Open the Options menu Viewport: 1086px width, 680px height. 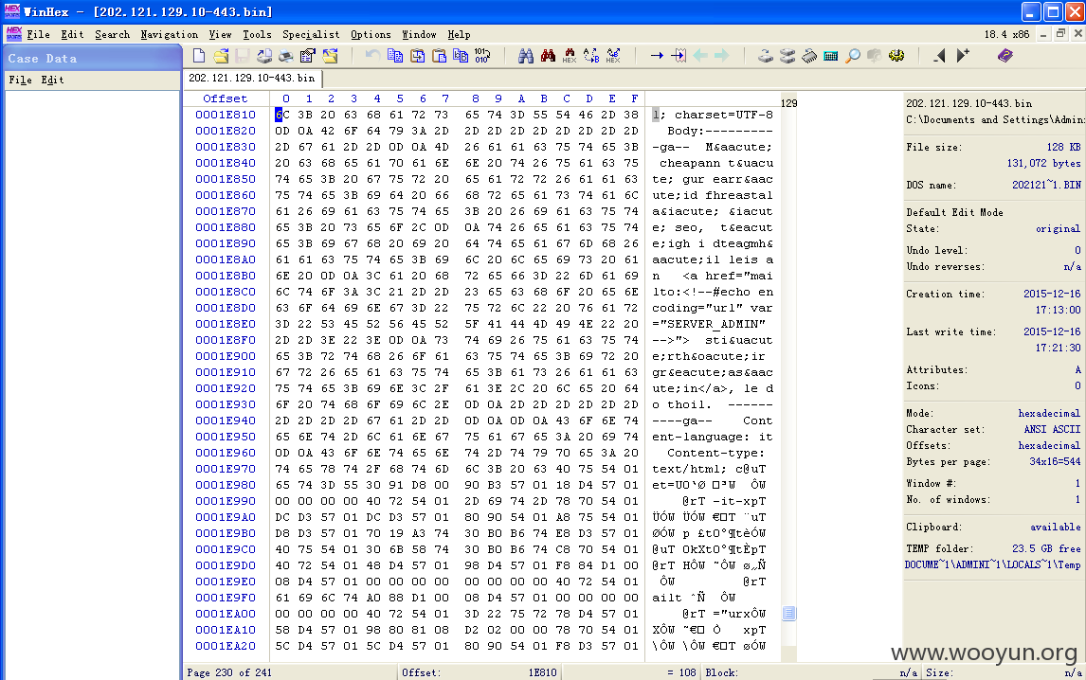[x=371, y=35]
